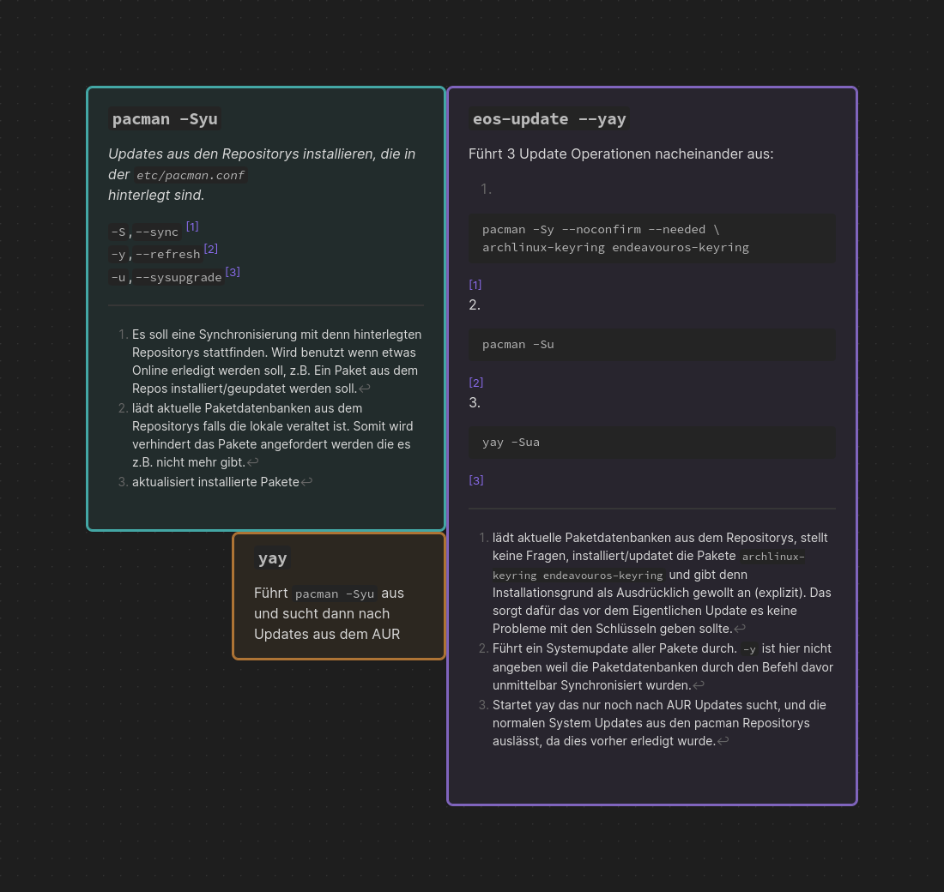
Task: Click the return arrow after "nicht mehr gibt."
Action: pos(253,462)
